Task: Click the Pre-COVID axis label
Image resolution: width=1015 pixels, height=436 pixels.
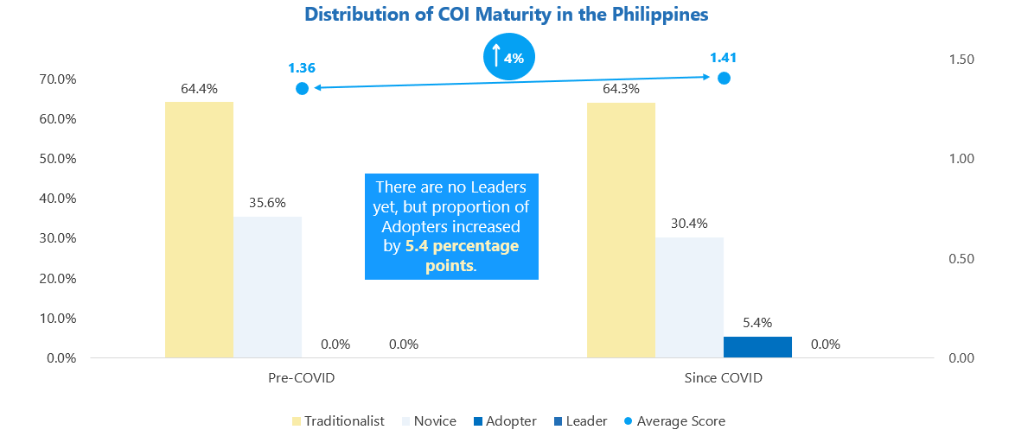Action: [301, 378]
